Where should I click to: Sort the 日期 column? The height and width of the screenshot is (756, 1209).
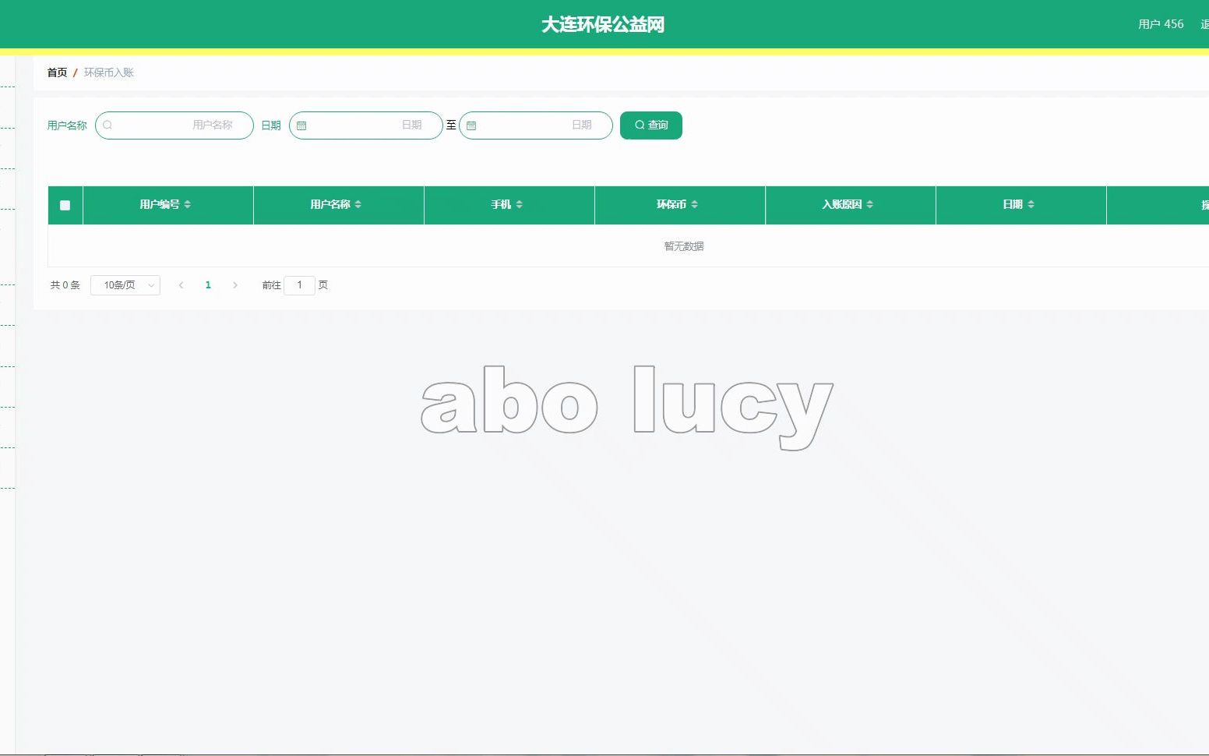(1031, 204)
